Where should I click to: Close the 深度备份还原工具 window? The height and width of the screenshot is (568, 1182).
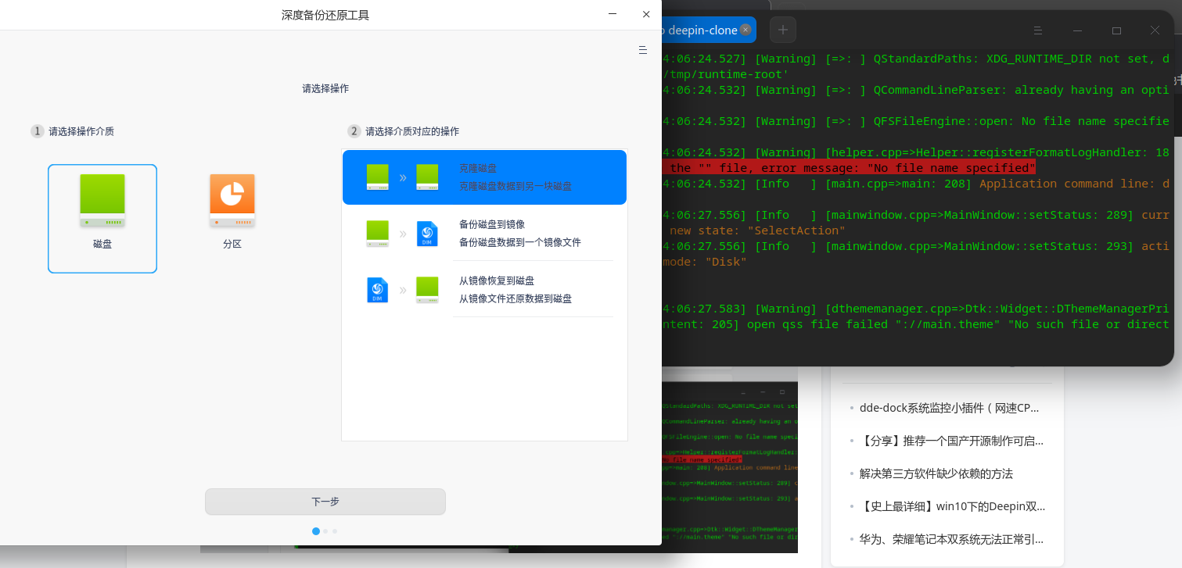(x=646, y=14)
